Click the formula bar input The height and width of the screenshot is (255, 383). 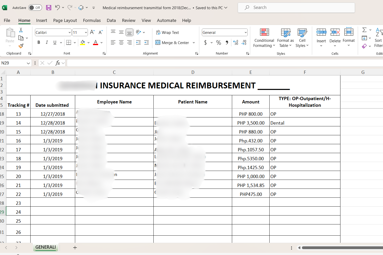225,63
